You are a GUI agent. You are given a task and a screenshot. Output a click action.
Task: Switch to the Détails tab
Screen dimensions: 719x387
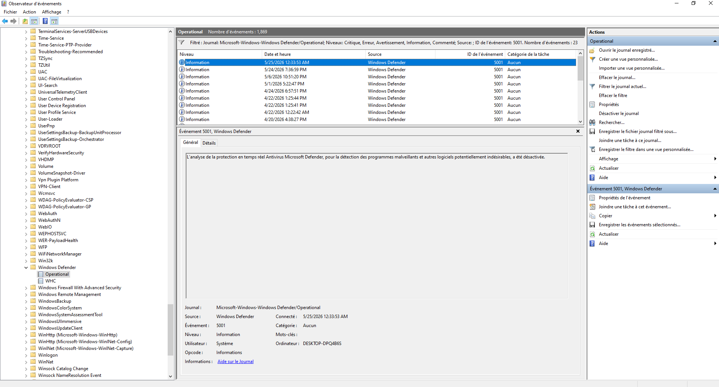209,143
